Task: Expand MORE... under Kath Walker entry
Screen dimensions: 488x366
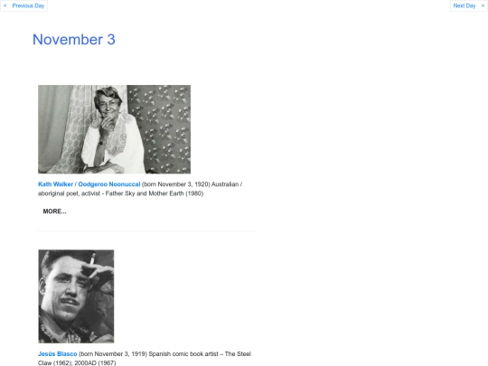Action: point(54,211)
